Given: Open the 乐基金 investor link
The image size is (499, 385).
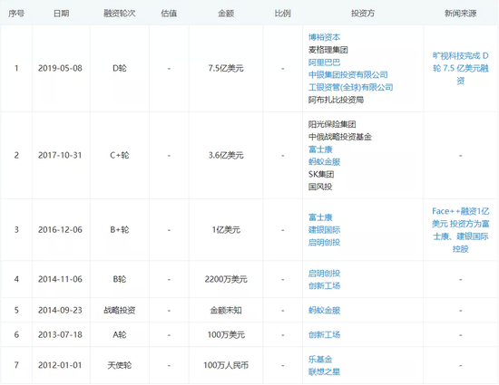Looking at the screenshot, I should click(x=320, y=360).
